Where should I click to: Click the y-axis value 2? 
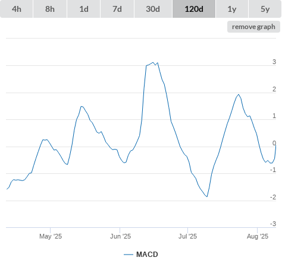[274, 89]
